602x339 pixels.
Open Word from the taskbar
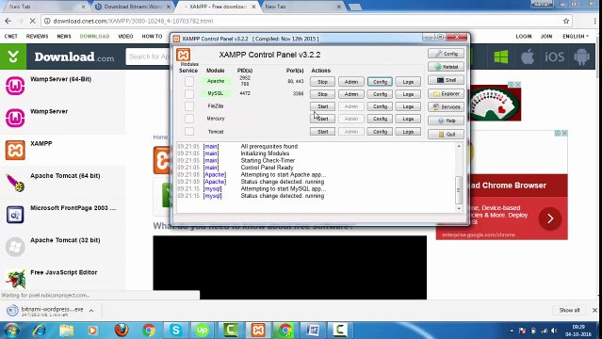click(313, 331)
